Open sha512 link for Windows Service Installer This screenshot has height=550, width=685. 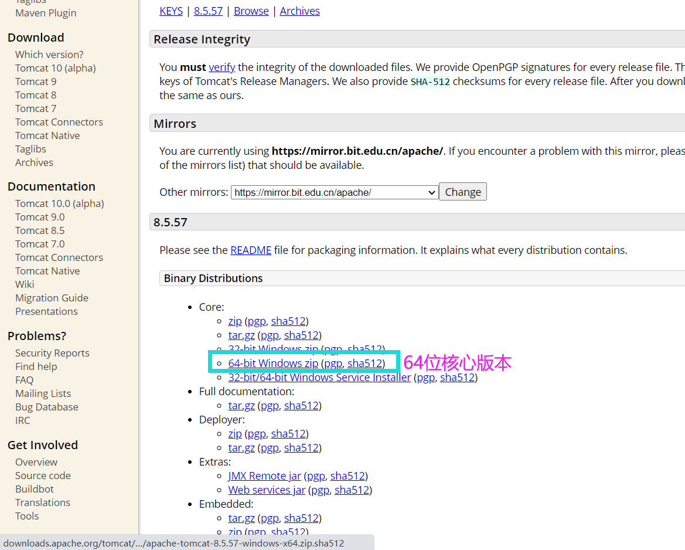[458, 377]
